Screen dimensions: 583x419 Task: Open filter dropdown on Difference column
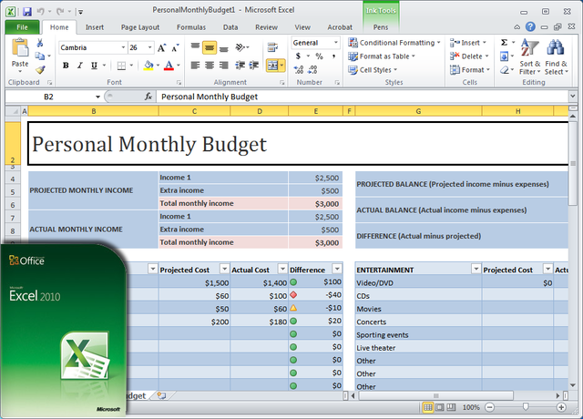click(337, 269)
